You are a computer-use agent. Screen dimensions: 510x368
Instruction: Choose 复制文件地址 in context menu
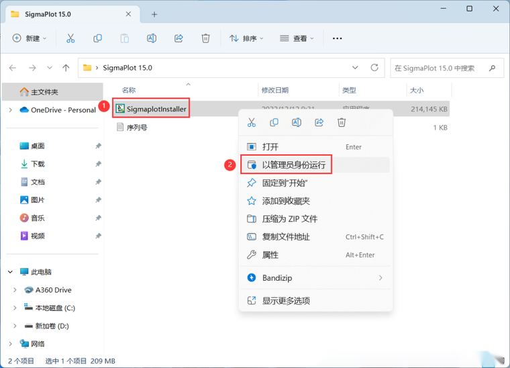click(315, 237)
